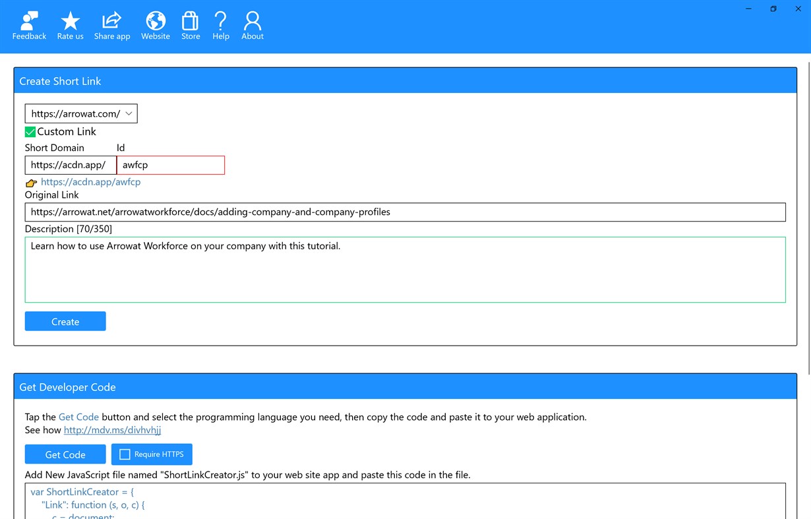Screen dimensions: 811x519
Task: Open the https://acdn.app/awfcp link
Action: tap(90, 182)
